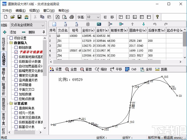Open the 编辑(E) menu
The image size is (187, 140).
pos(21,11)
